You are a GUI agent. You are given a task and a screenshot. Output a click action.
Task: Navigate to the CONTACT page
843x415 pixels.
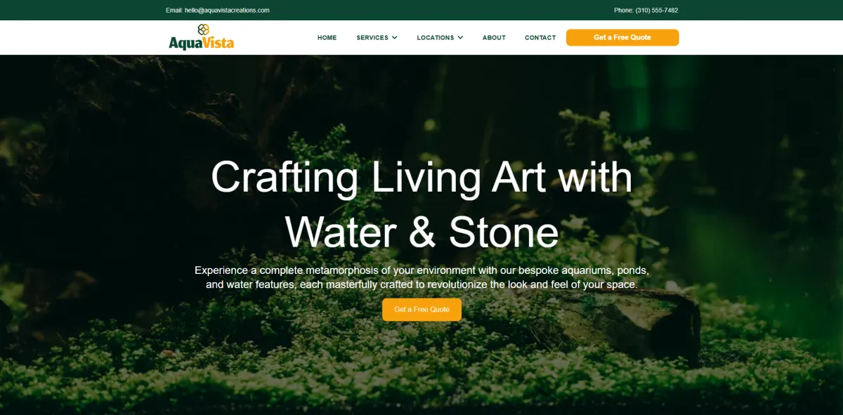(540, 38)
